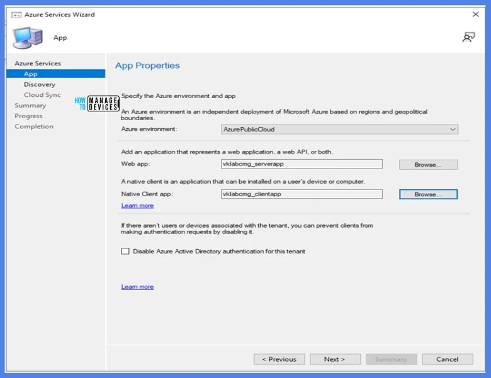Click the Azure Services Wizard title bar icon
Viewport: 491px width, 378px height.
tap(16, 14)
